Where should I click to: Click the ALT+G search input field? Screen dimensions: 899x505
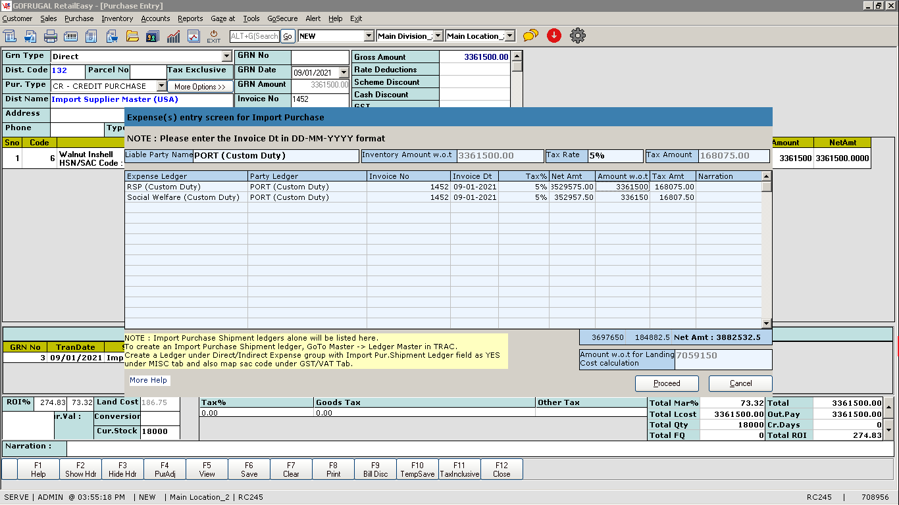click(x=255, y=36)
